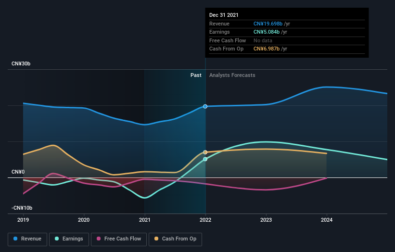Click the No data free cash flow value
The height and width of the screenshot is (252, 395).
[263, 40]
